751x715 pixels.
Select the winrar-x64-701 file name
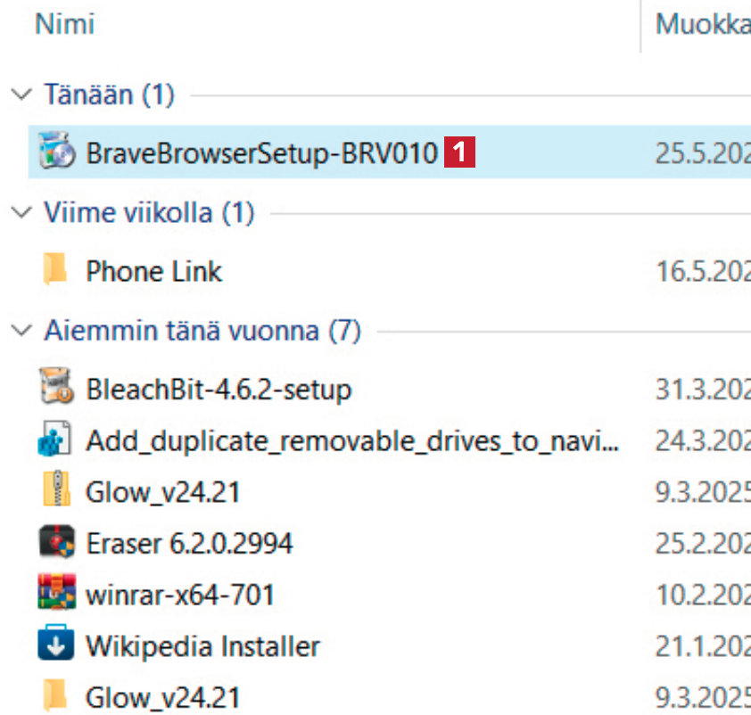tap(179, 595)
